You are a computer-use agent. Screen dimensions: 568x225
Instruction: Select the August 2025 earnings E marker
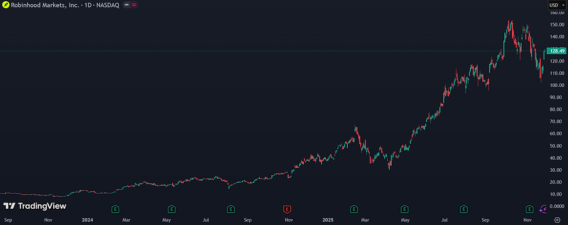(464, 209)
